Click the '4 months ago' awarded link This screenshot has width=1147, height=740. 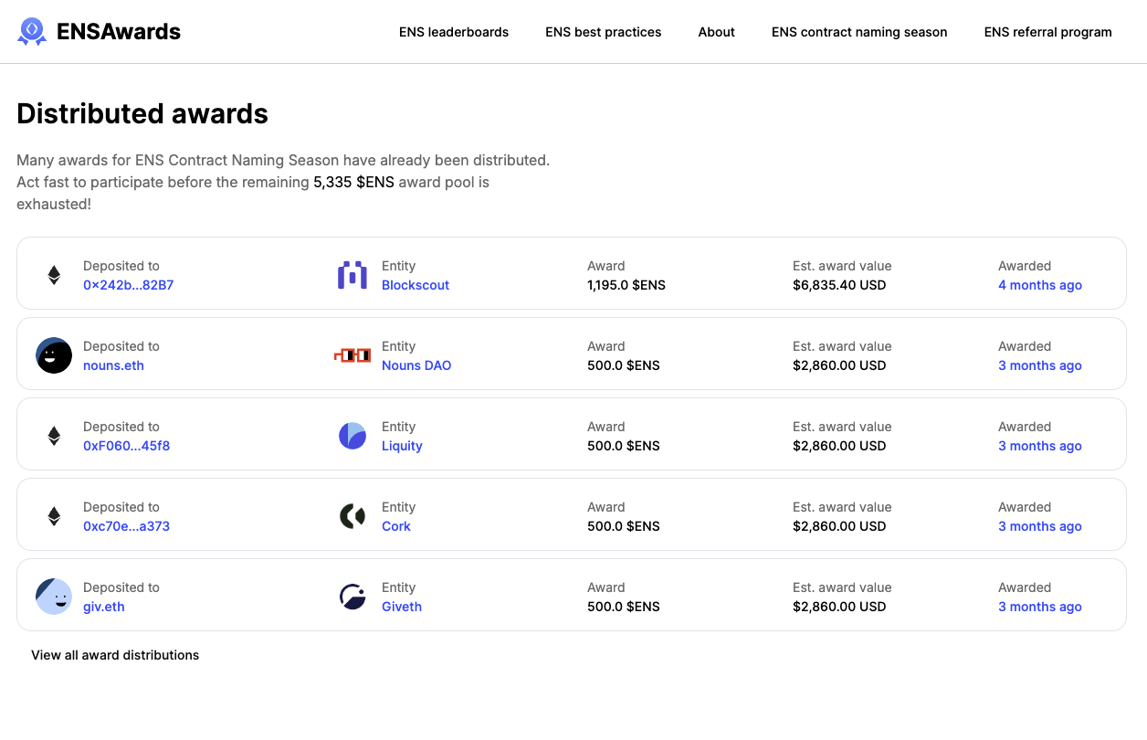tap(1040, 285)
